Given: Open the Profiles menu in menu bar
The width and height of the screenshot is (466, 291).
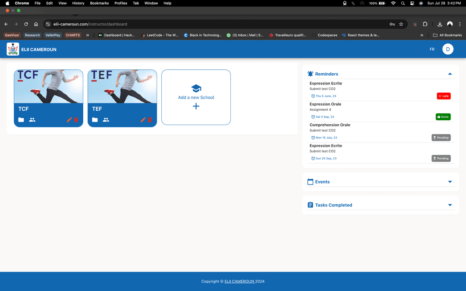Looking at the screenshot, I should pos(121,3).
